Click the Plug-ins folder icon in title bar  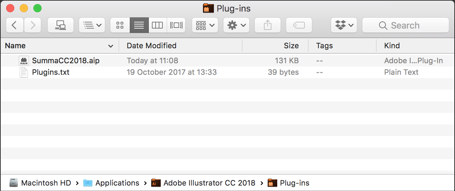point(208,8)
